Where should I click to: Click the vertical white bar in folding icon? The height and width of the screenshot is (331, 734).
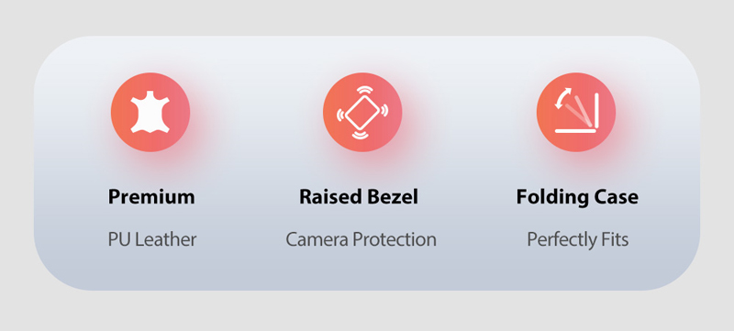(596, 111)
